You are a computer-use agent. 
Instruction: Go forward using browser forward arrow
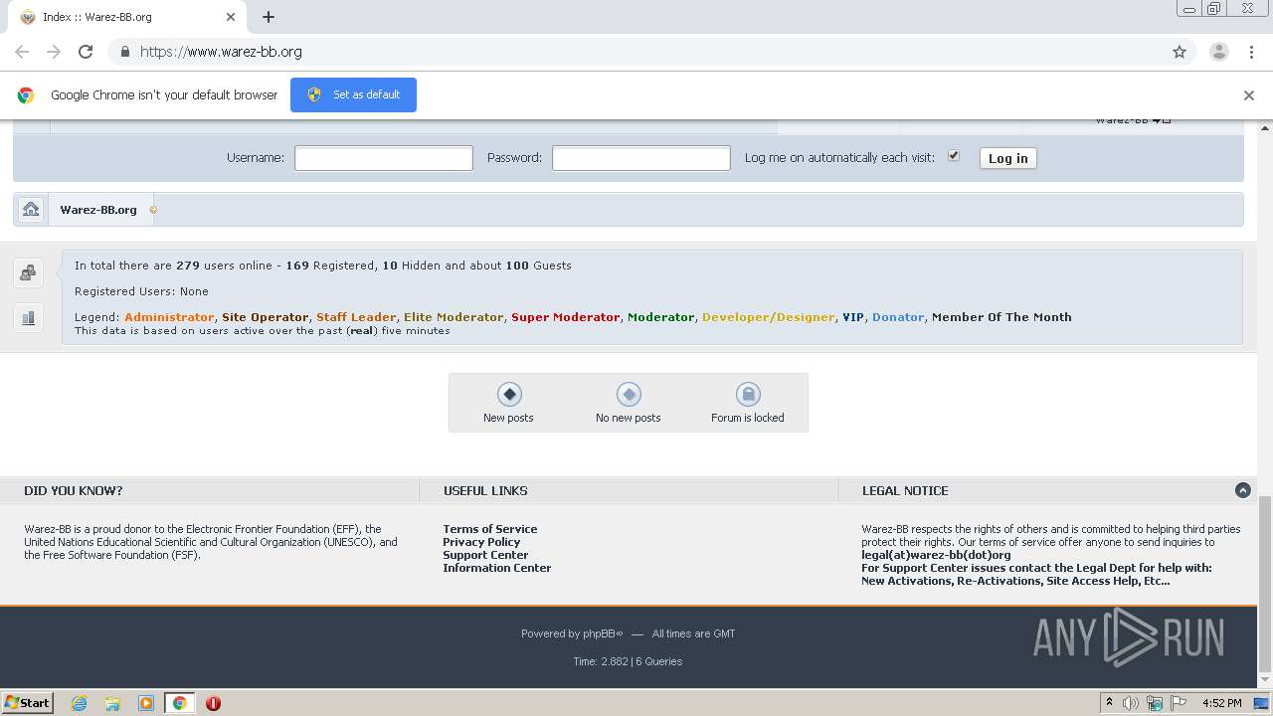54,52
